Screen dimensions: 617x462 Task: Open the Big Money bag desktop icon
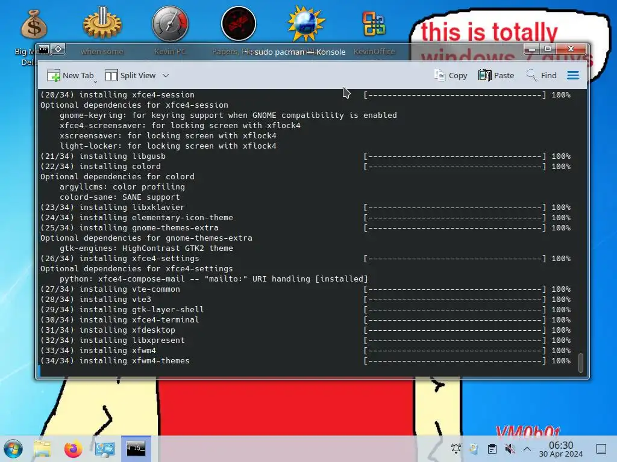coord(34,24)
